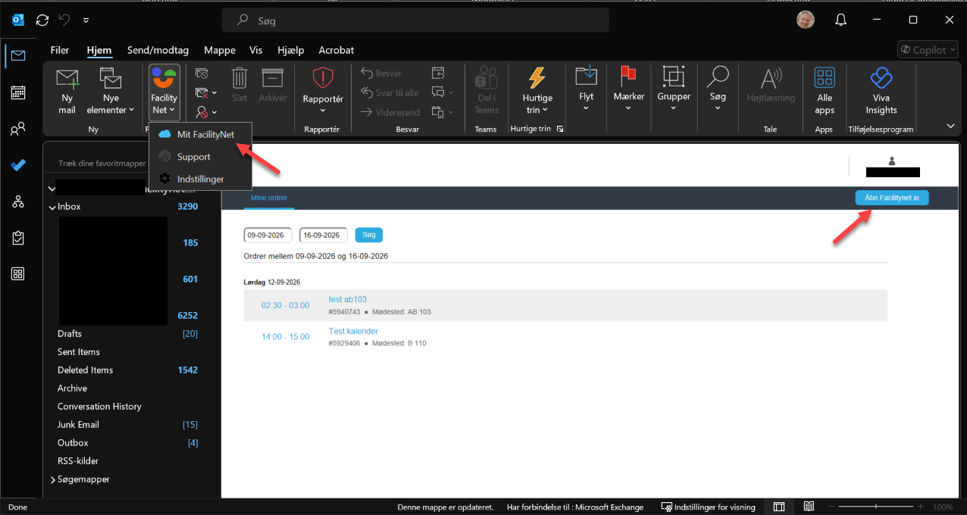Open the FacilityNet ribbon dropdown

click(164, 91)
